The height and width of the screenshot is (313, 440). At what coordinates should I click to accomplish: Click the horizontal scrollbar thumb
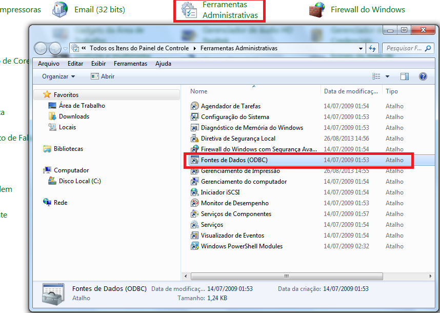click(287, 276)
